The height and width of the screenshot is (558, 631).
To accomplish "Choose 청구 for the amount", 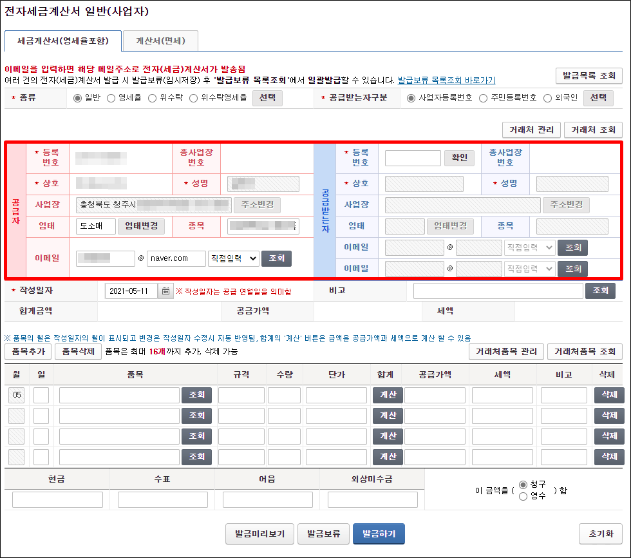I will (x=523, y=485).
